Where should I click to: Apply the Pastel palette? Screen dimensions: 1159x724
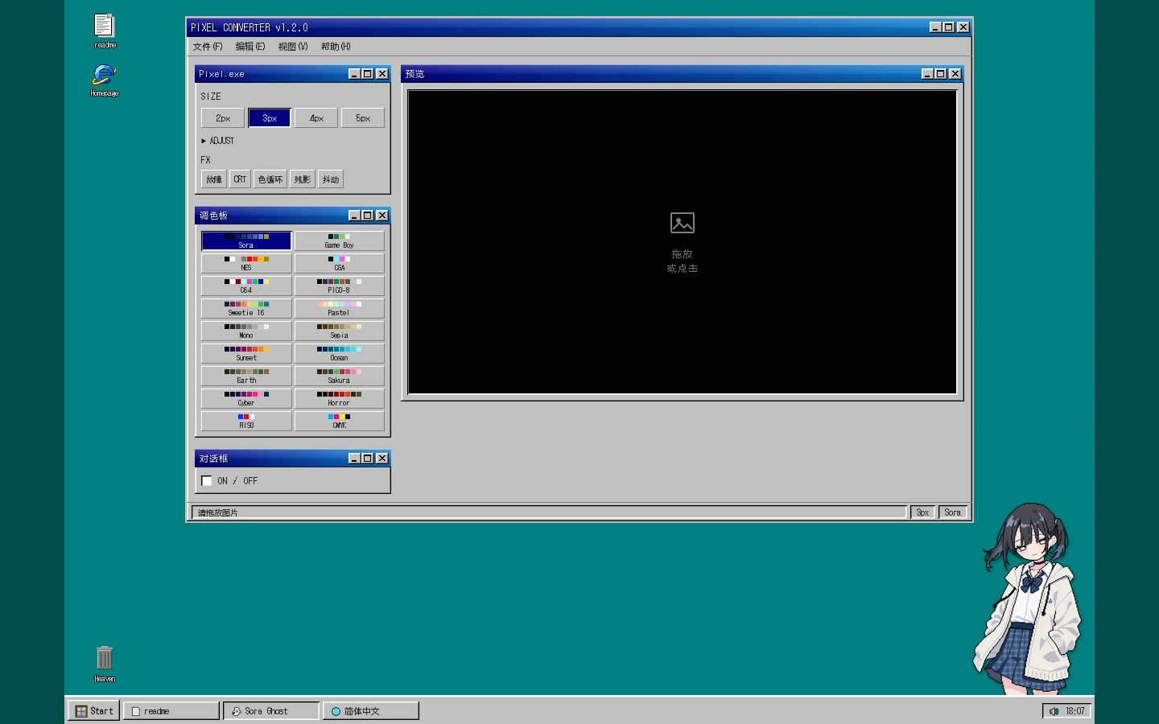click(x=340, y=308)
